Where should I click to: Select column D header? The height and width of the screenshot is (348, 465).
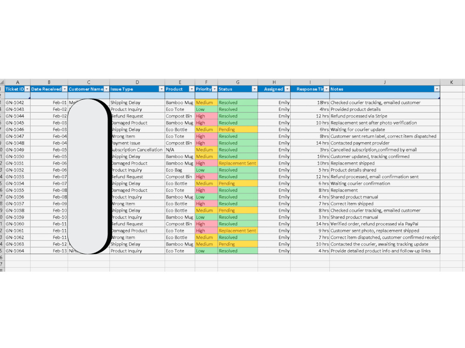pyautogui.click(x=137, y=82)
